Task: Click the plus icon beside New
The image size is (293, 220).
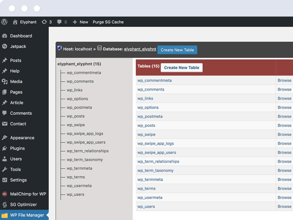Action: click(x=75, y=22)
